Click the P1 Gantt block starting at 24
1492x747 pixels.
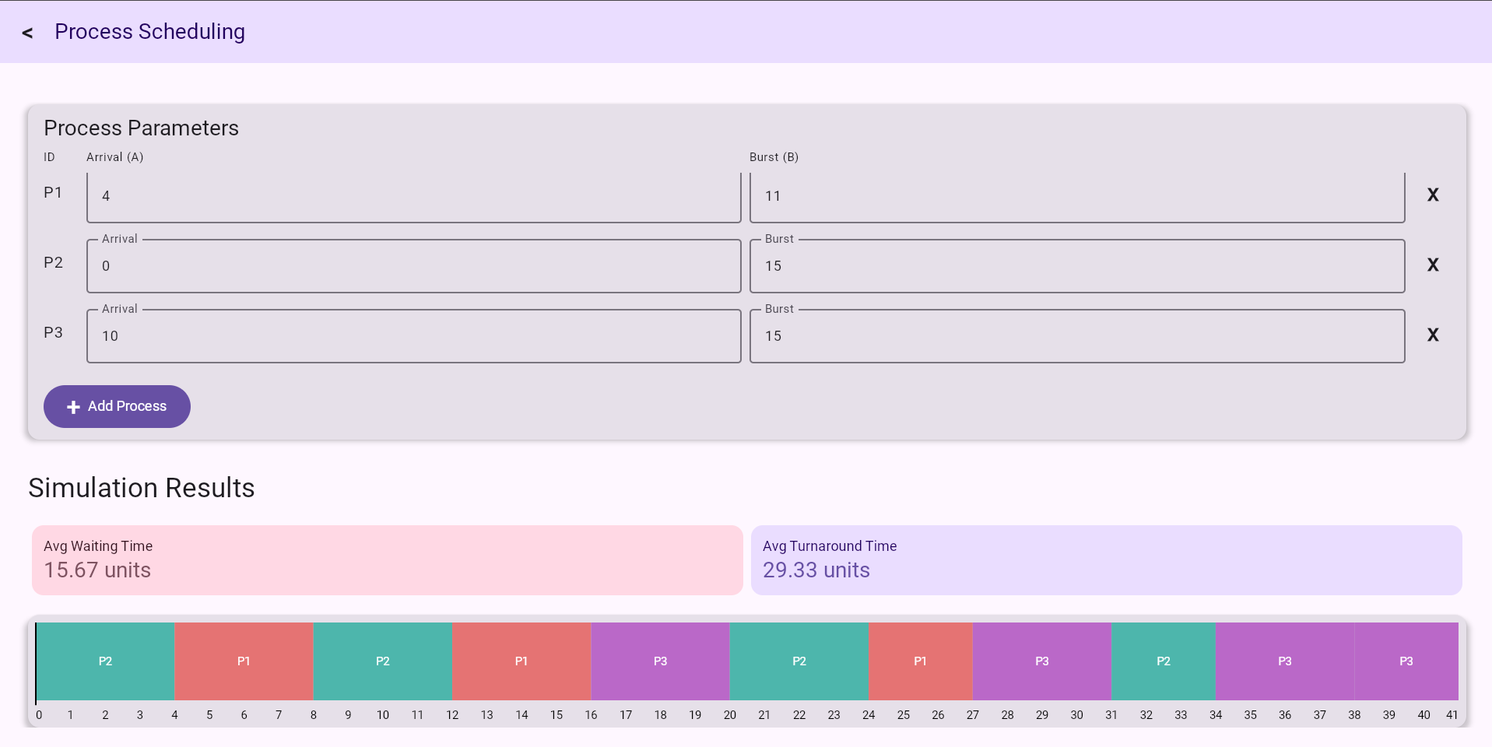click(x=921, y=661)
